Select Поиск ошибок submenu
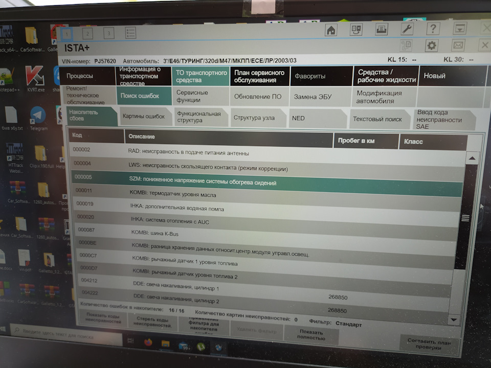The width and height of the screenshot is (491, 368). click(144, 96)
